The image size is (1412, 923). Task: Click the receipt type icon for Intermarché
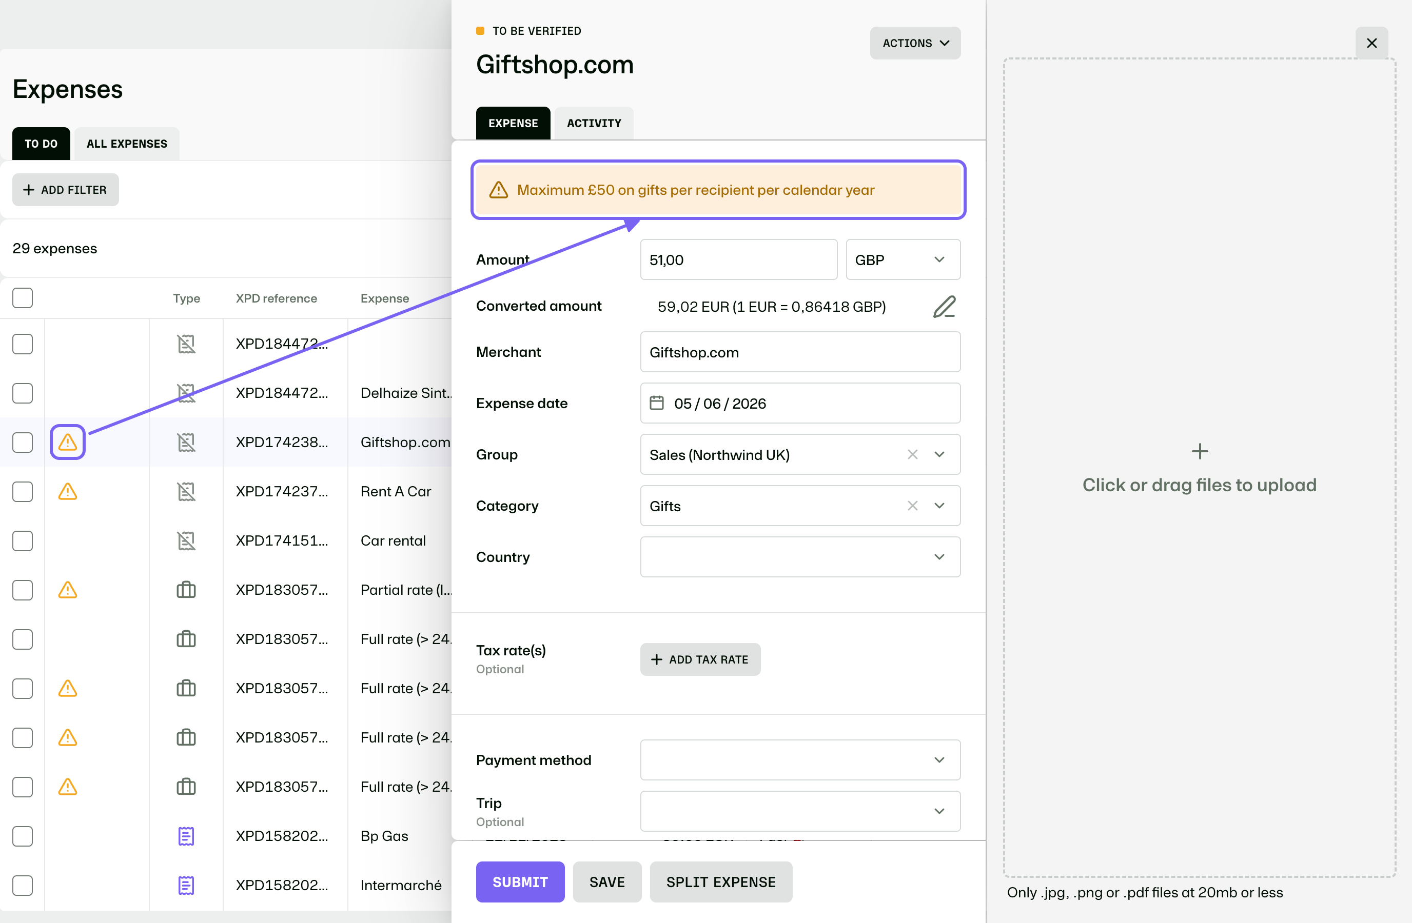click(x=186, y=885)
